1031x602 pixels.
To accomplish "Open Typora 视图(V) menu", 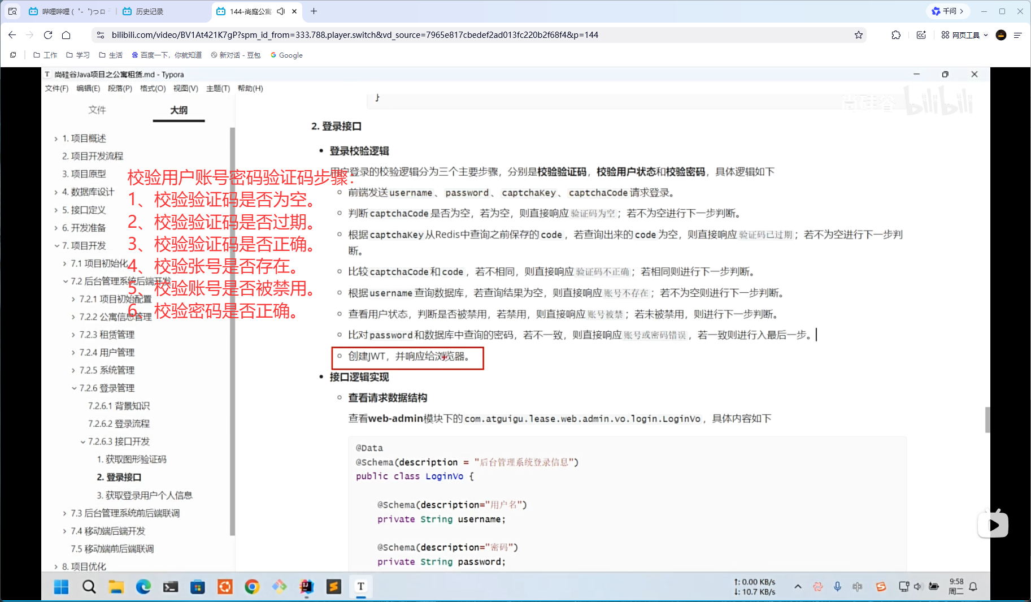I will click(x=186, y=89).
